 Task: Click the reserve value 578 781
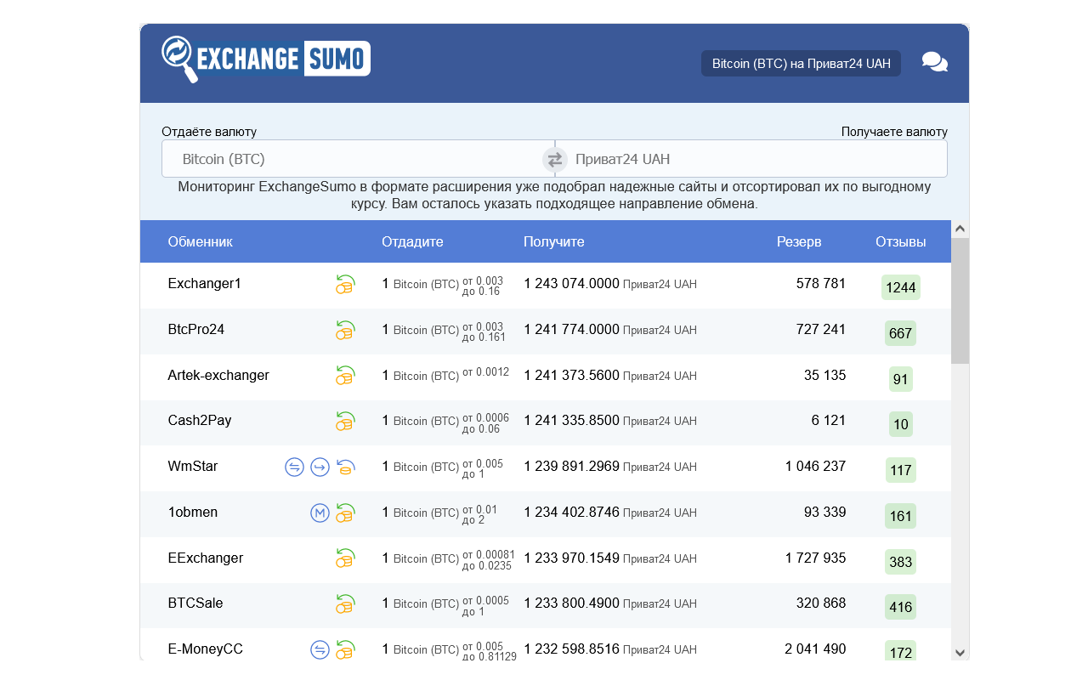821,284
